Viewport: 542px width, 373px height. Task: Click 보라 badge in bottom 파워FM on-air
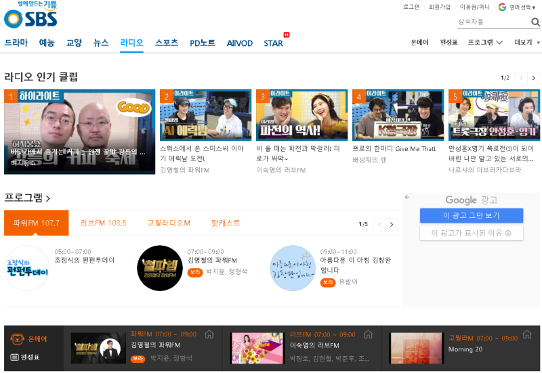138,359
